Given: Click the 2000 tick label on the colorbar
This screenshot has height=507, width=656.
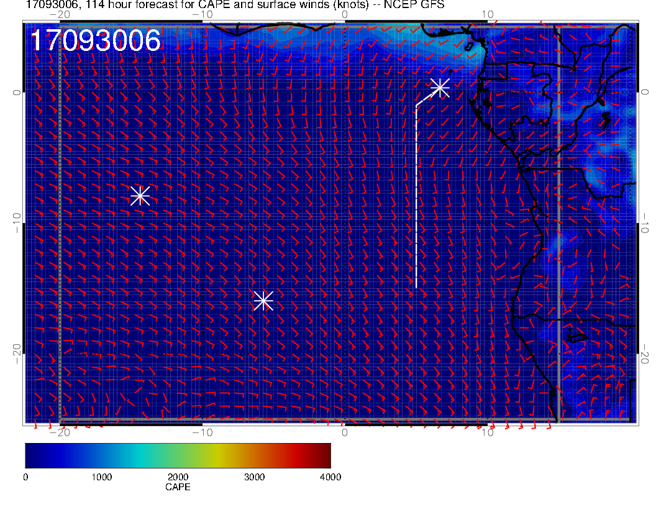Looking at the screenshot, I should (178, 477).
